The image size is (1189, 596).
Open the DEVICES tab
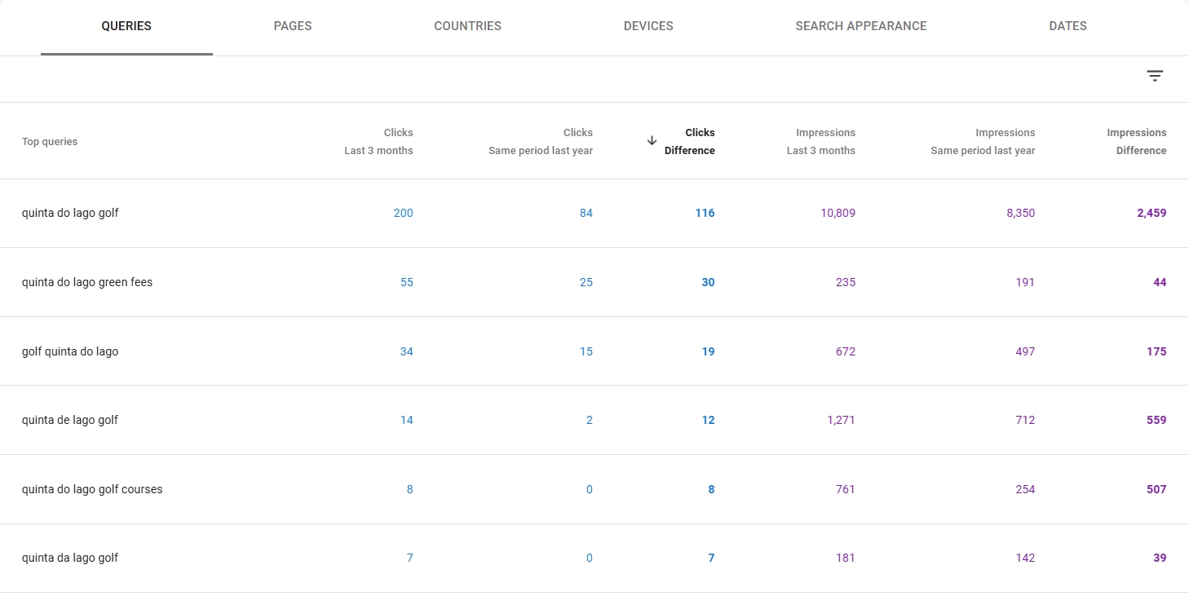pyautogui.click(x=648, y=25)
